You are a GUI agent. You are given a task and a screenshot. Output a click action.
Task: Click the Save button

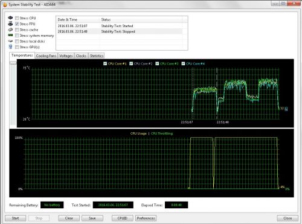tap(92, 218)
